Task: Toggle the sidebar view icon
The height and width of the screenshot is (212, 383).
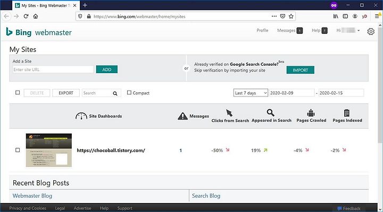Action: pyautogui.click(x=345, y=16)
